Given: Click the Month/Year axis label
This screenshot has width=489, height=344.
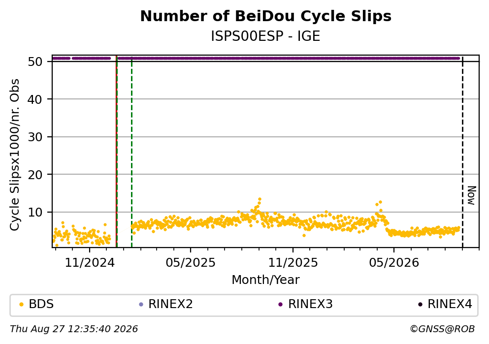Looking at the screenshot, I should (x=266, y=280).
